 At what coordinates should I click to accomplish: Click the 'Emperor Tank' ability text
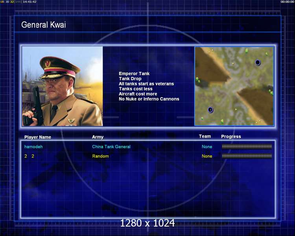134,74
